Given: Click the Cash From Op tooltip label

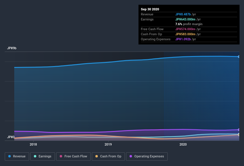Looking at the screenshot, I should tap(151, 34).
